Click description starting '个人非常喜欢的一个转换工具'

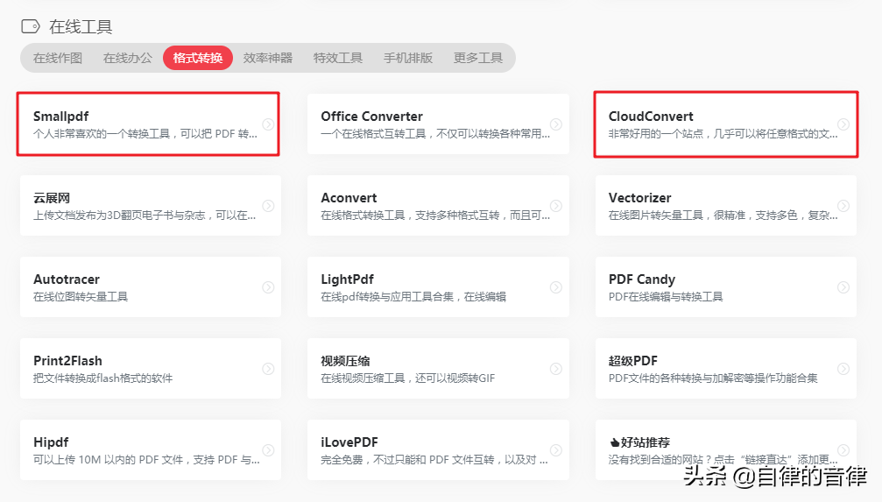tap(145, 134)
